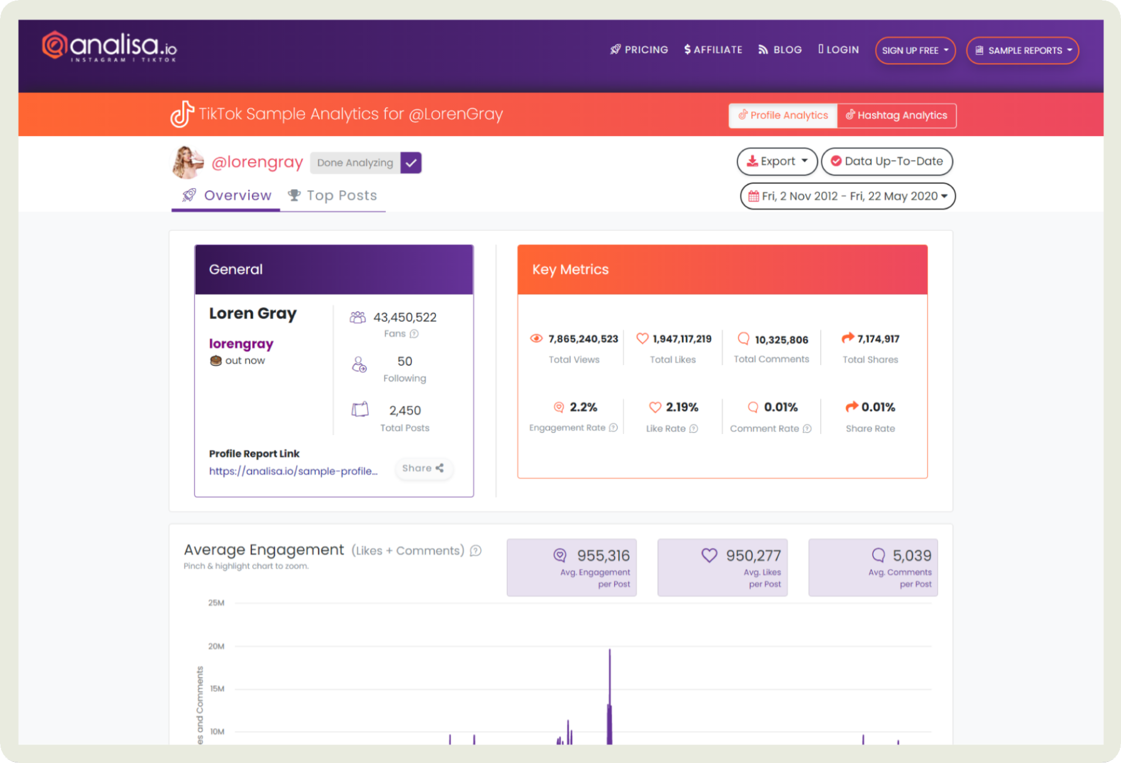
Task: Click the TikTok logo in the orange banner
Action: (x=182, y=114)
